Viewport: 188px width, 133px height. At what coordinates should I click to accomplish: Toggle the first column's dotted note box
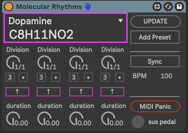point(23,77)
